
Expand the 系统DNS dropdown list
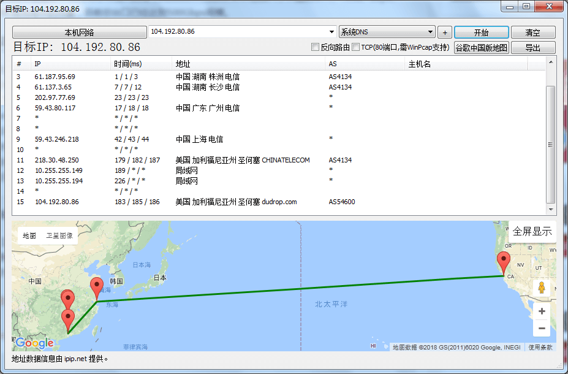click(430, 32)
